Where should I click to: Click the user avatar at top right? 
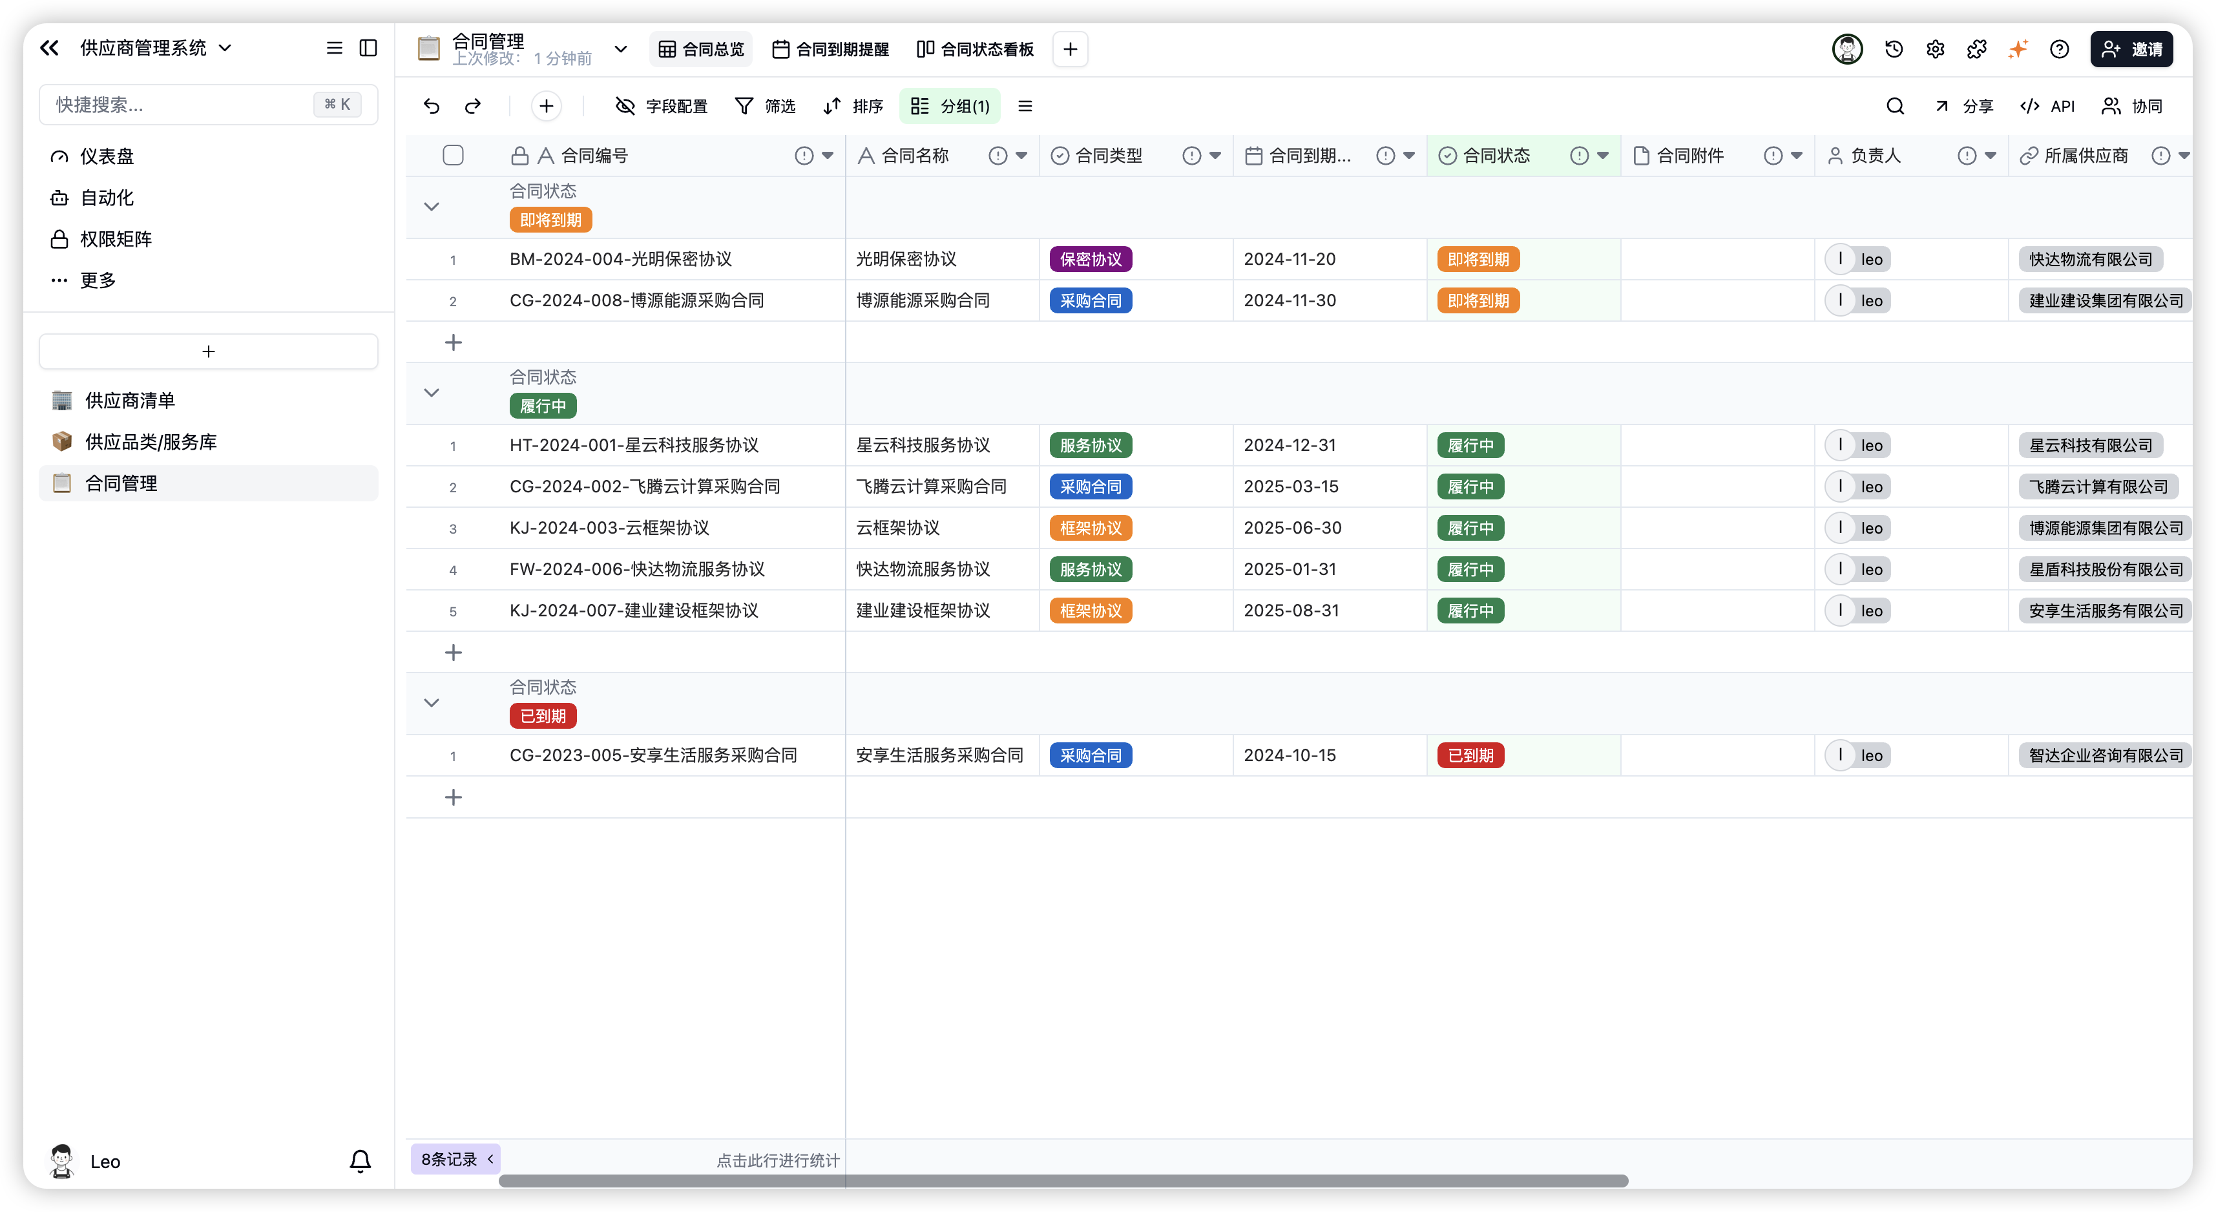point(1847,49)
